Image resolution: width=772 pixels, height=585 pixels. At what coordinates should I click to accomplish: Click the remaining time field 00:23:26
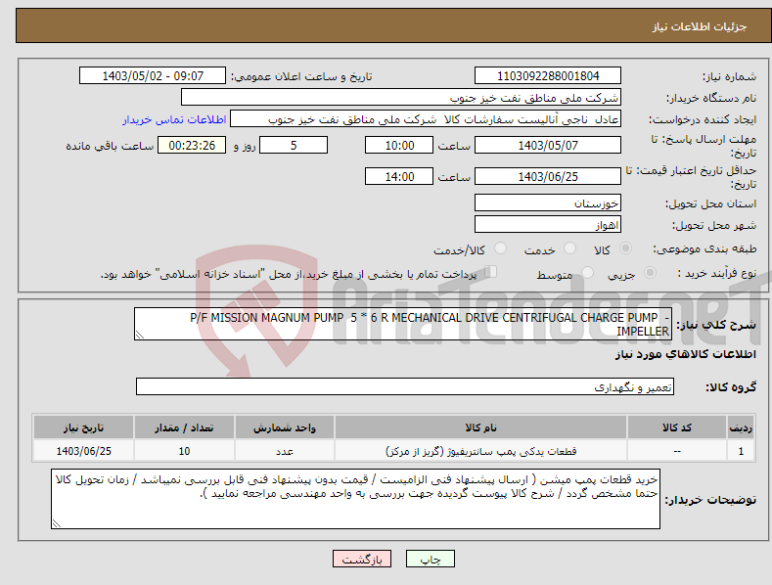(x=192, y=145)
